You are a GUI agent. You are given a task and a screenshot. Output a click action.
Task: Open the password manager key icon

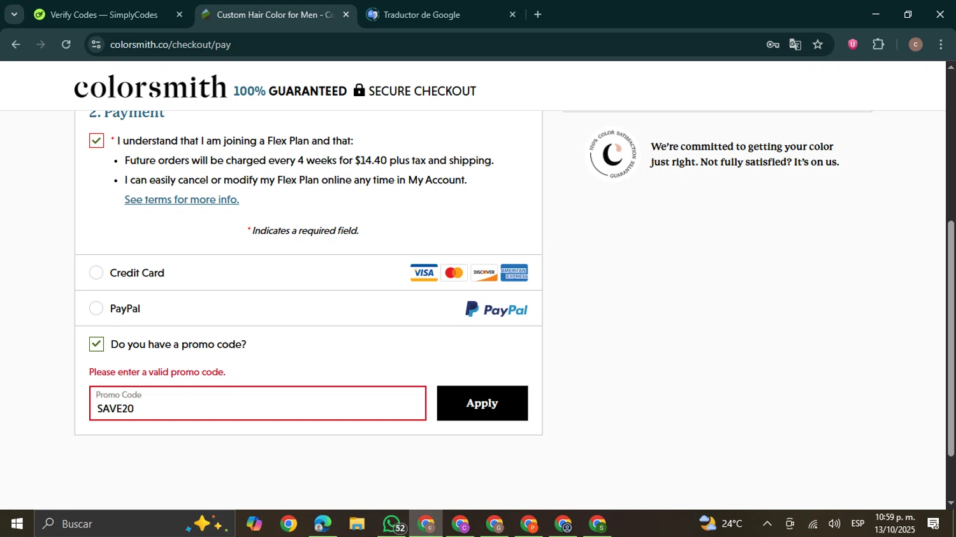coord(772,45)
